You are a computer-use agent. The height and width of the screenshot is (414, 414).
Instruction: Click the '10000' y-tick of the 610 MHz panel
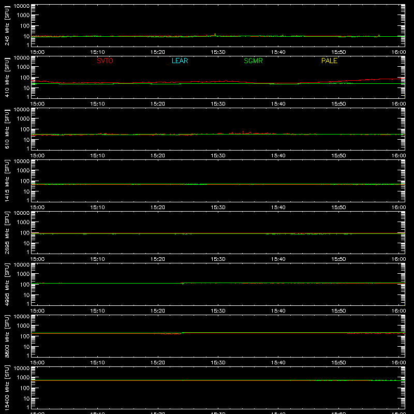22,110
